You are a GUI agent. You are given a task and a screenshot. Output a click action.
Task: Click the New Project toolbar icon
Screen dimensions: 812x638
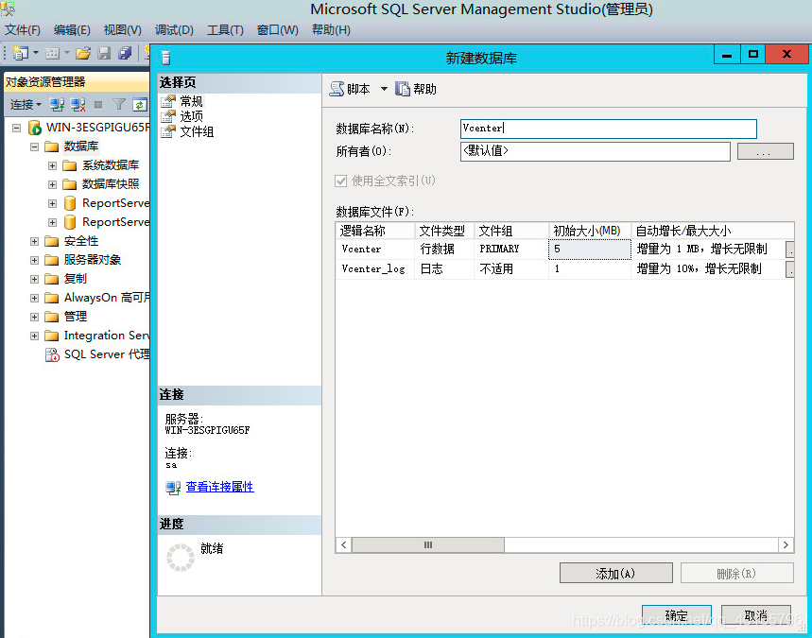pyautogui.click(x=21, y=53)
